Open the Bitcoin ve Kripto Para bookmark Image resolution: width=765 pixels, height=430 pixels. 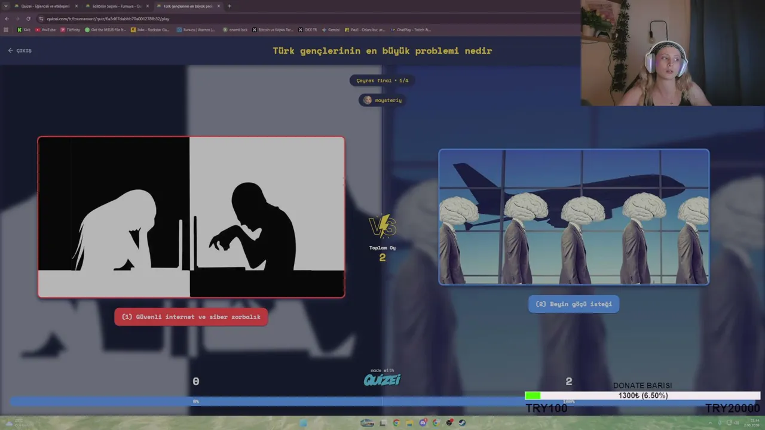(273, 29)
